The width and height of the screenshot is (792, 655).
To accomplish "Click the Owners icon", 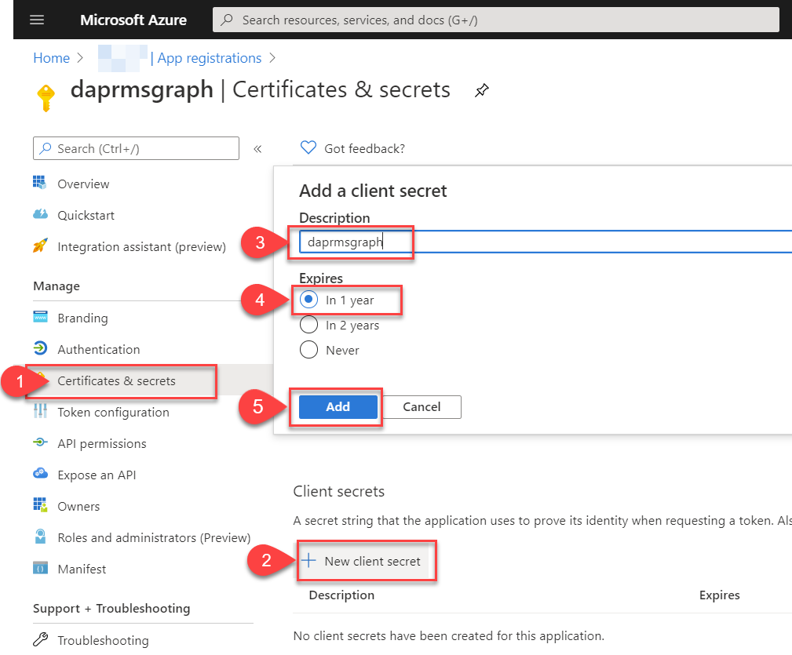I will pyautogui.click(x=40, y=505).
